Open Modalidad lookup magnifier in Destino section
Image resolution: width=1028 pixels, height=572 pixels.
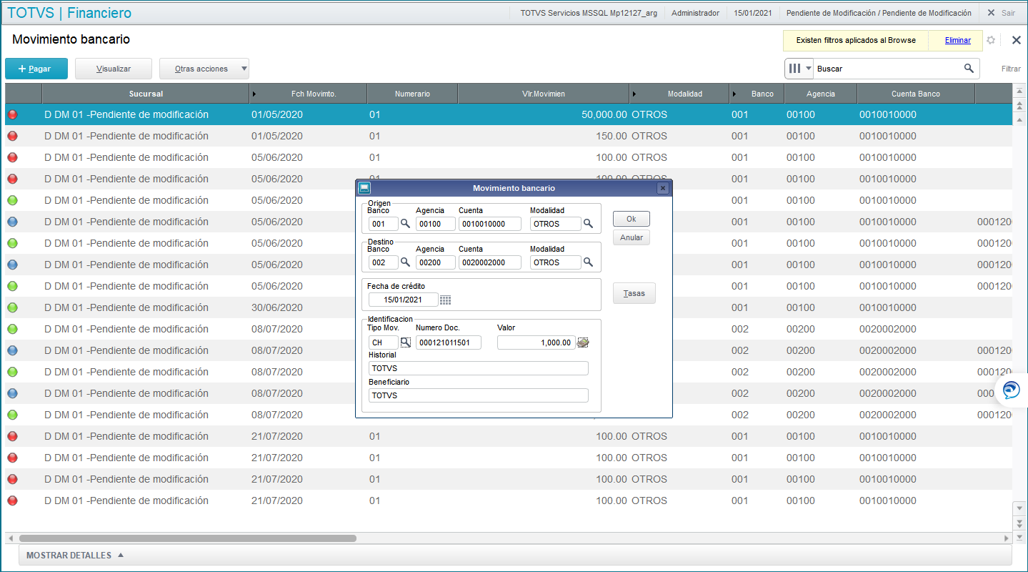pyautogui.click(x=588, y=262)
